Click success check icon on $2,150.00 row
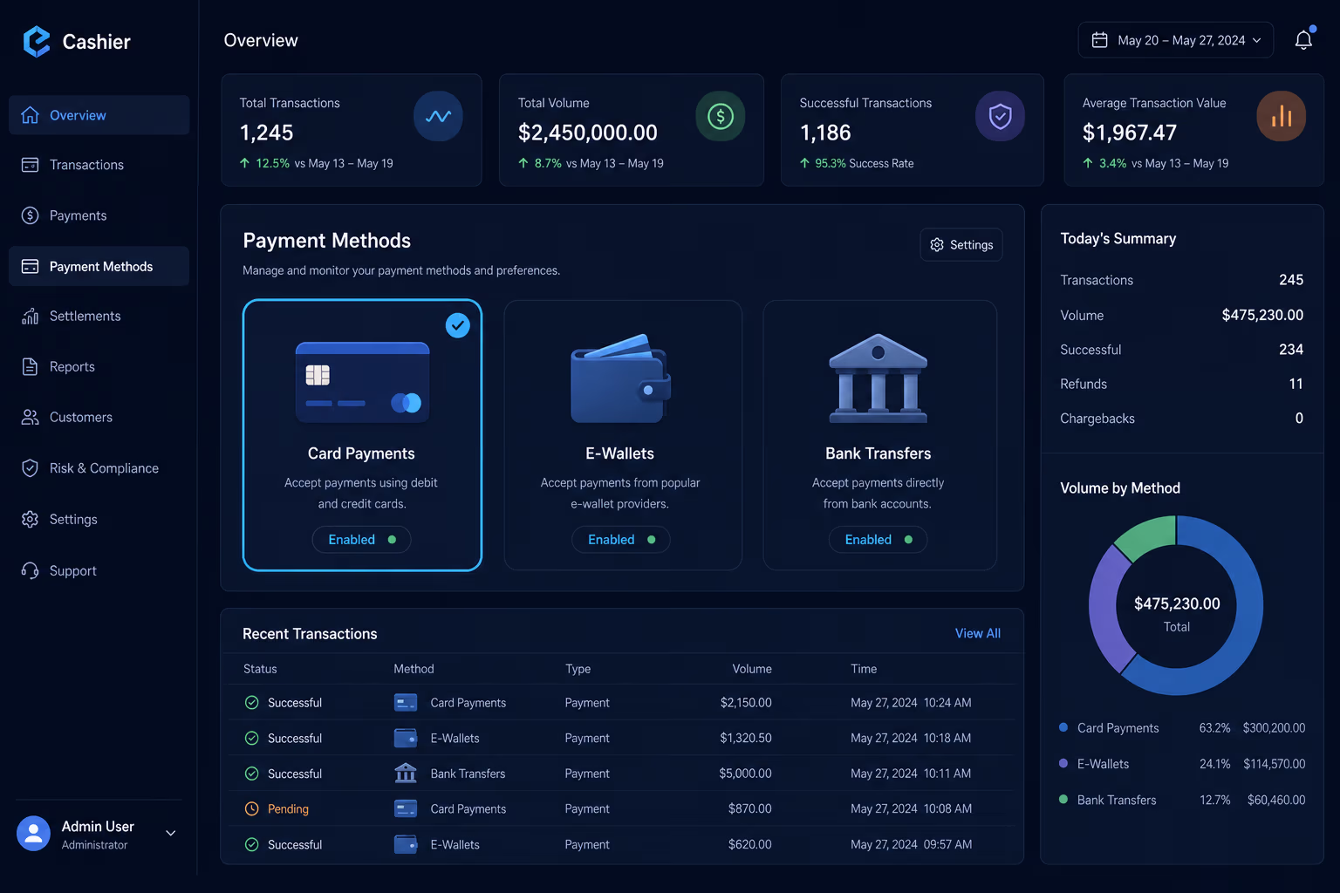Screen dimensions: 1340x893 pyautogui.click(x=251, y=702)
